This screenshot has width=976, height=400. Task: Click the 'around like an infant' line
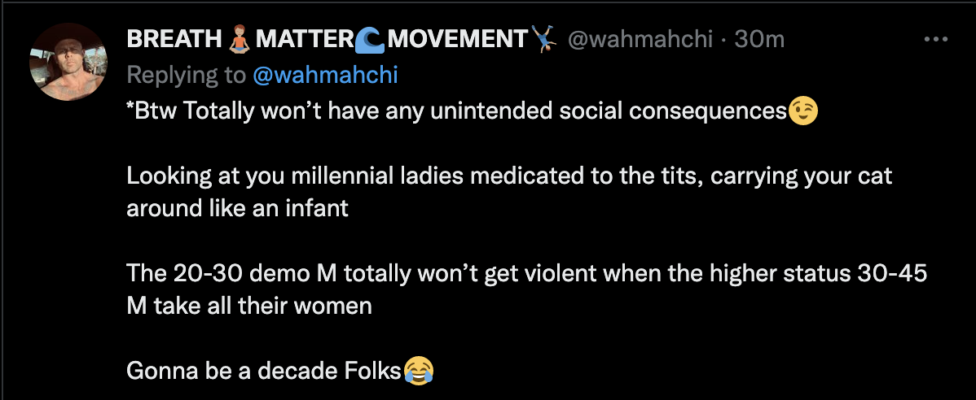click(x=237, y=207)
